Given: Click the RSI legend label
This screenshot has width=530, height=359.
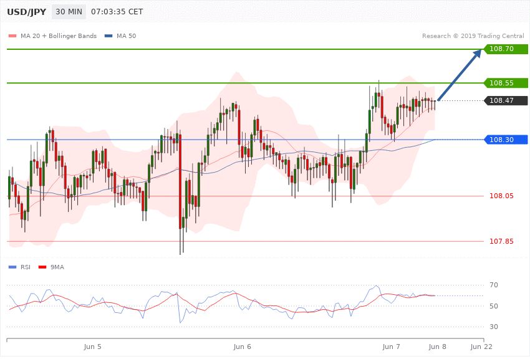Looking at the screenshot, I should [26, 267].
